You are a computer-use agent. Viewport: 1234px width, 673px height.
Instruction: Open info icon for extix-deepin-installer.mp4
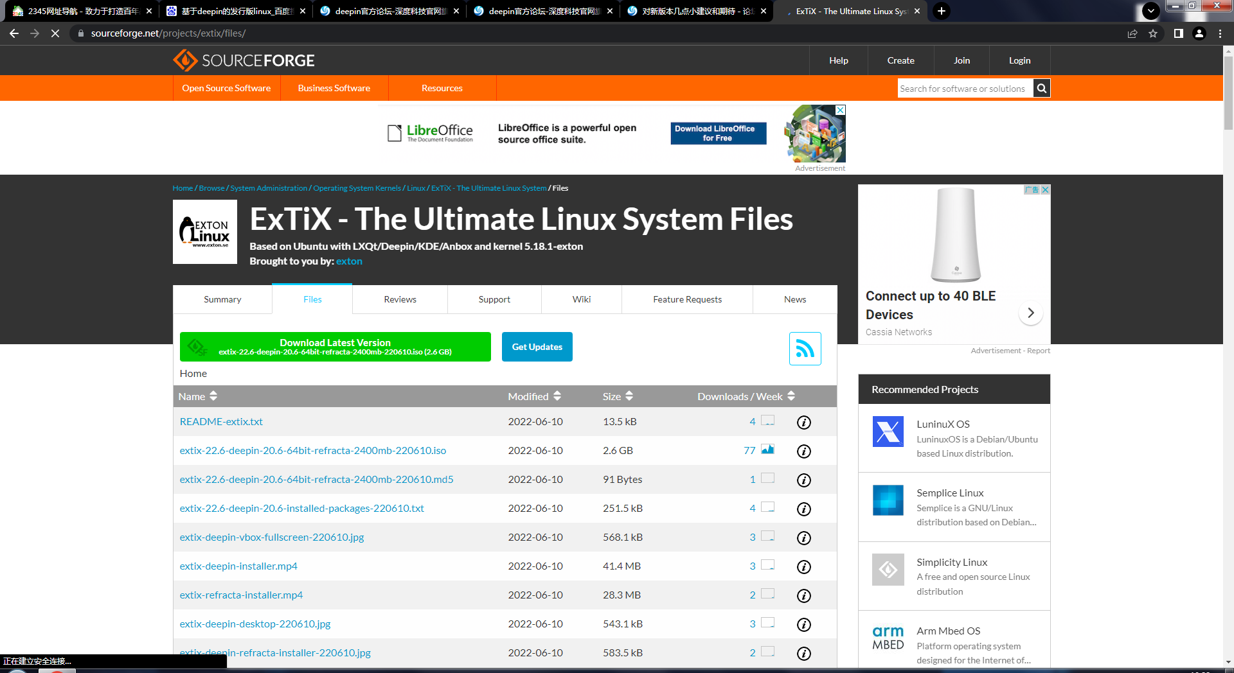pyautogui.click(x=803, y=567)
